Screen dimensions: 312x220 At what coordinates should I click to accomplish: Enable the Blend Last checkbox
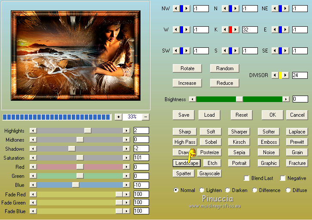(x=247, y=178)
